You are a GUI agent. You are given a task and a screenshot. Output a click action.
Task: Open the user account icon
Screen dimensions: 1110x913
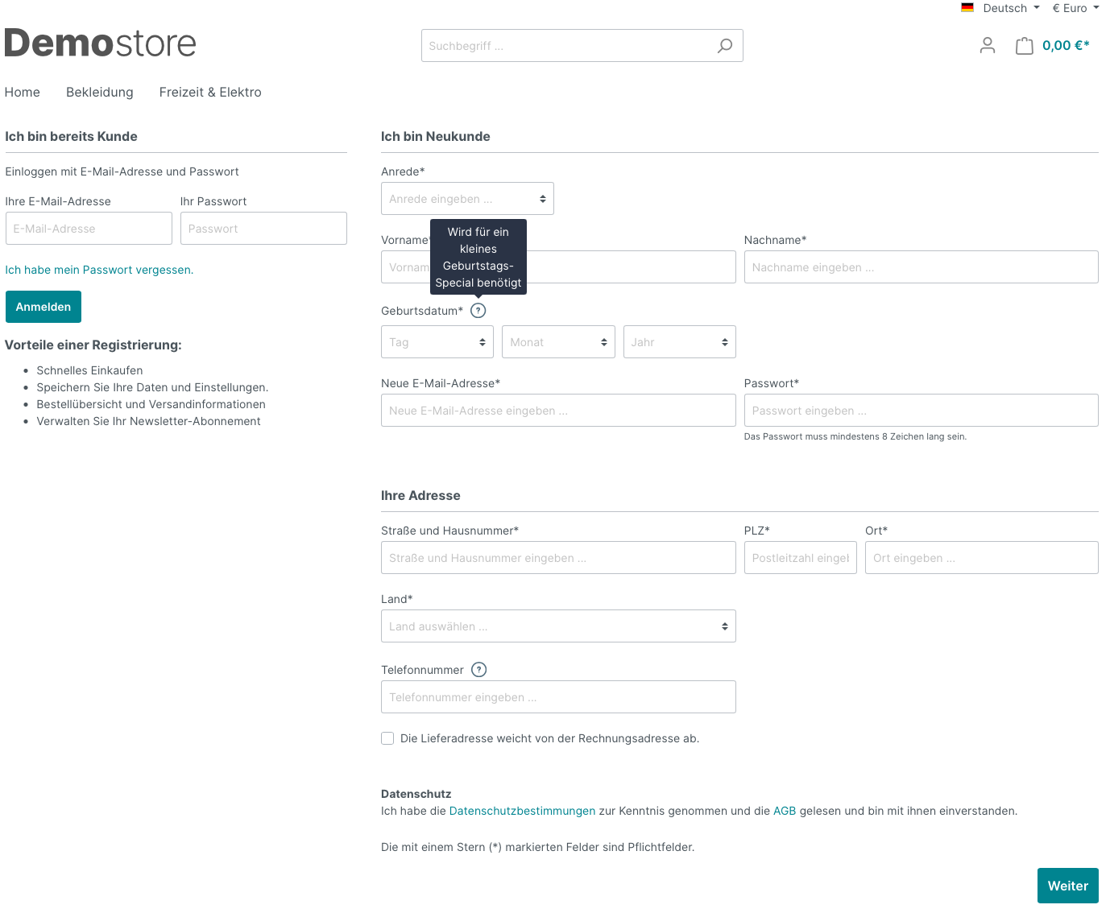point(988,46)
